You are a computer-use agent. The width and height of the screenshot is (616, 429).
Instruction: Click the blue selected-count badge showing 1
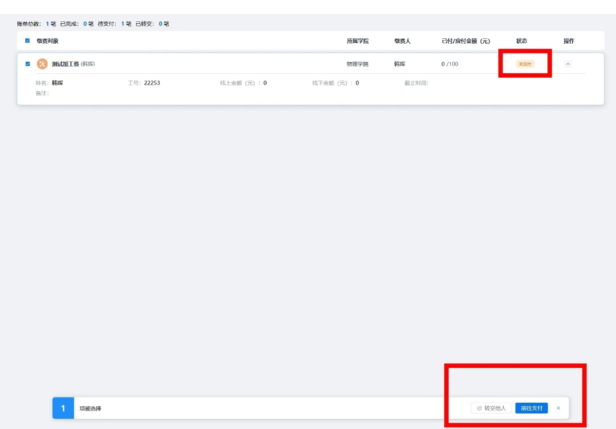point(63,408)
